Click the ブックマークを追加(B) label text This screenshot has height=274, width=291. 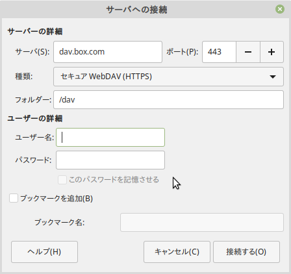pos(57,199)
